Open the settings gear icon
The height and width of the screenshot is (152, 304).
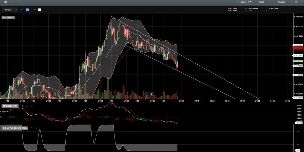coord(297,2)
